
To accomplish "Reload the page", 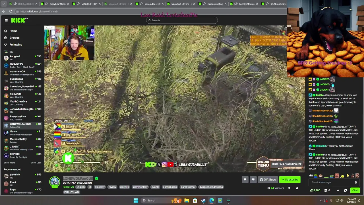I will tap(11, 11).
